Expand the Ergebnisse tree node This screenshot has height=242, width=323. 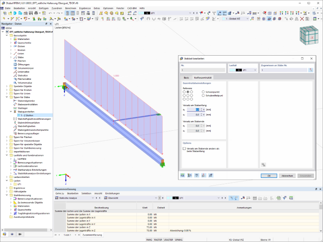click(x=7, y=188)
